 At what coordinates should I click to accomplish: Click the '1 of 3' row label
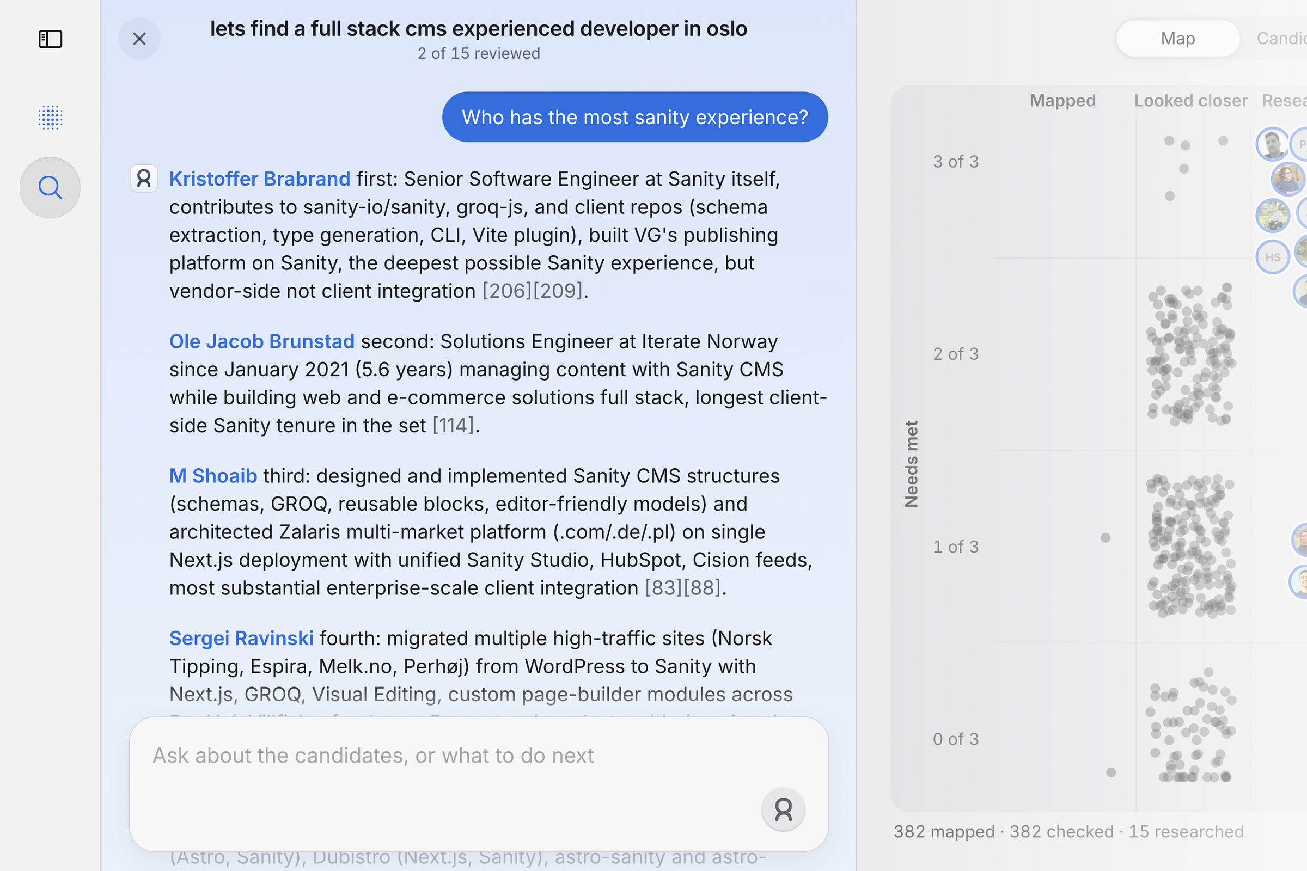point(956,547)
